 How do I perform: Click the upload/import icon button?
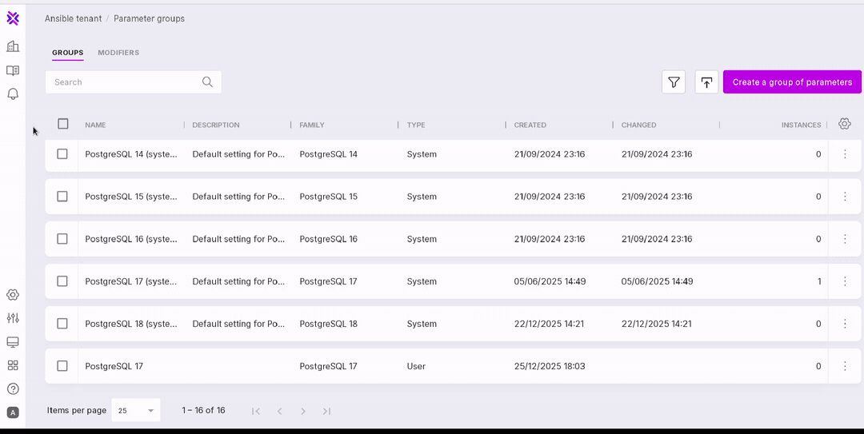pos(706,82)
